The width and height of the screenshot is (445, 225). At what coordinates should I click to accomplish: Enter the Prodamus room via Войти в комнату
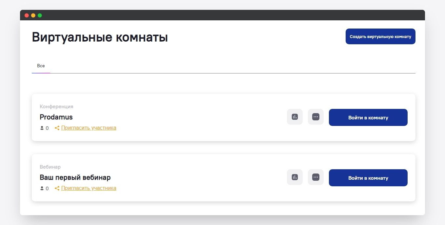(x=368, y=117)
